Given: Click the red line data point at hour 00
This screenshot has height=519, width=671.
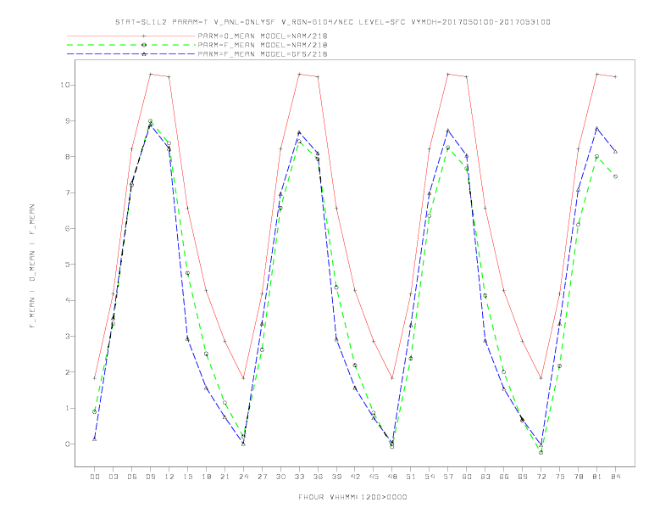Looking at the screenshot, I should pos(95,378).
